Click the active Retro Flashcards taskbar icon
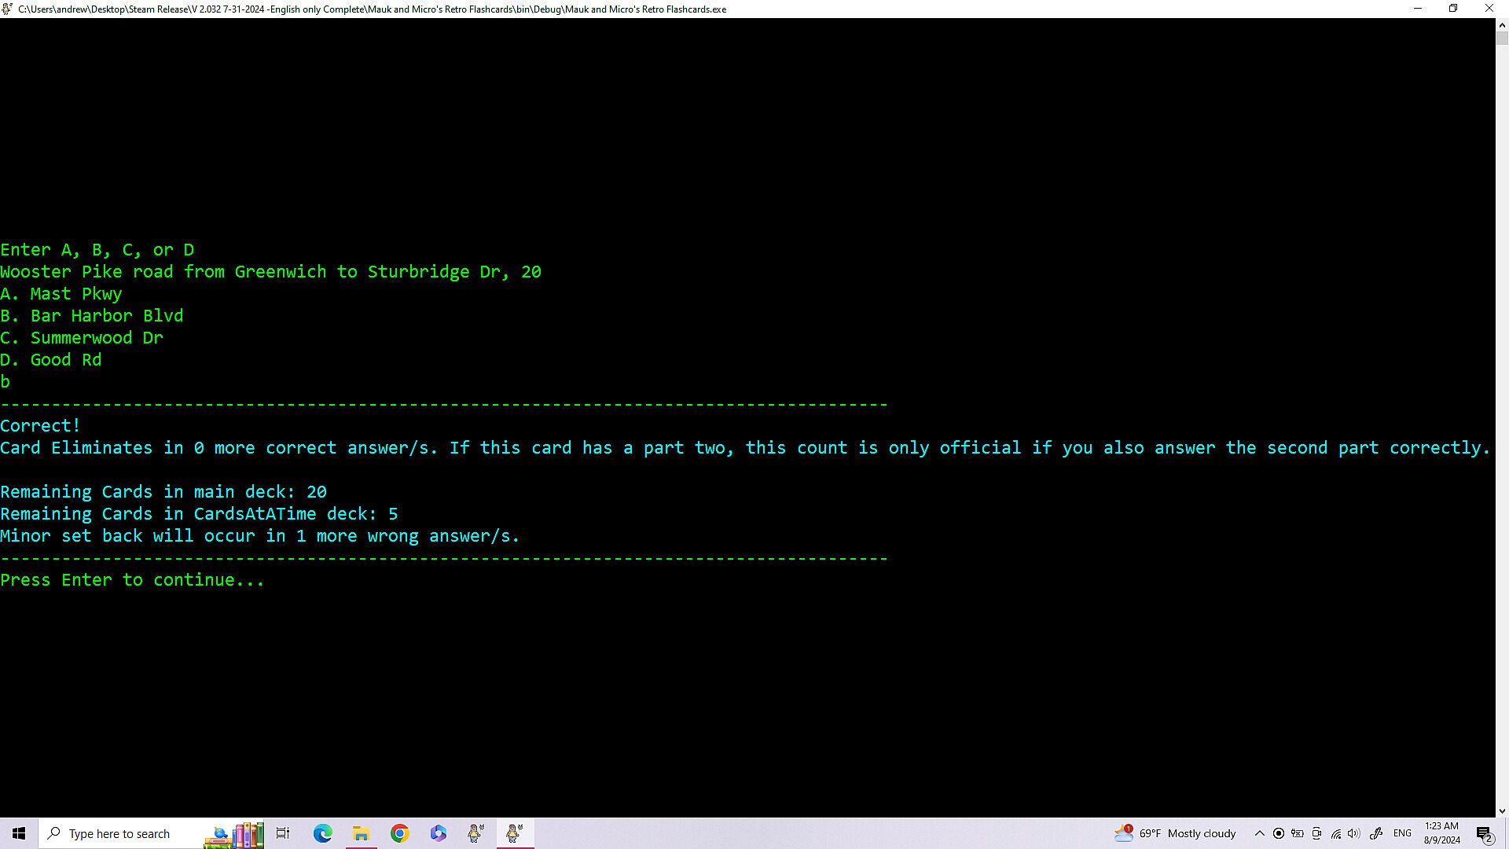Screen dimensions: 1509x849 click(x=515, y=833)
